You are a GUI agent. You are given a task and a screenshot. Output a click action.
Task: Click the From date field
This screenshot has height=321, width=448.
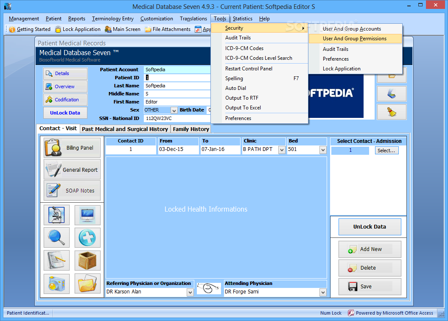pos(178,149)
